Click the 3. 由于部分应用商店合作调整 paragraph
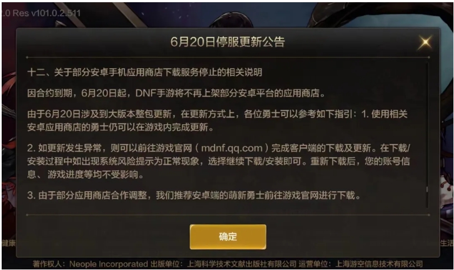The image size is (454, 270). click(194, 196)
